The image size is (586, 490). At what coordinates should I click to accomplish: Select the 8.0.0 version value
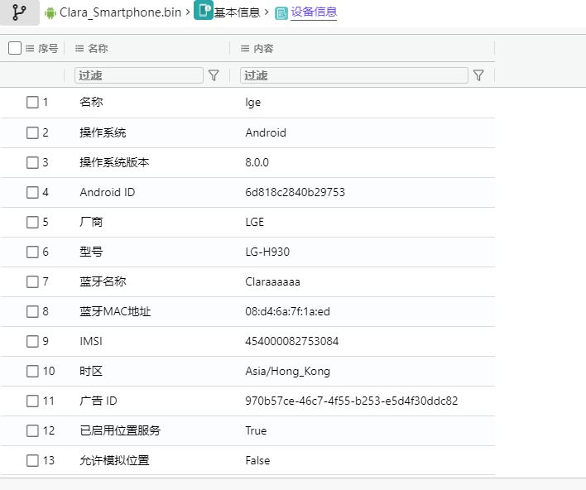[257, 162]
